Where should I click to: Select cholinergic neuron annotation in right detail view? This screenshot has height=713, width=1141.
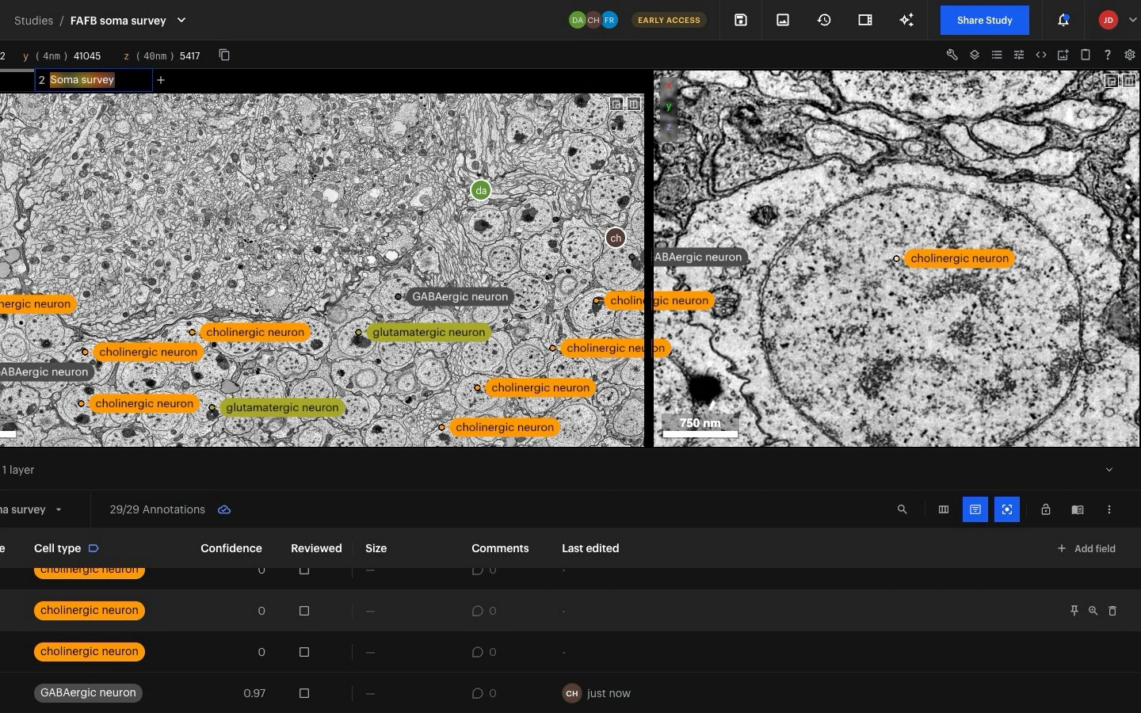click(x=960, y=258)
